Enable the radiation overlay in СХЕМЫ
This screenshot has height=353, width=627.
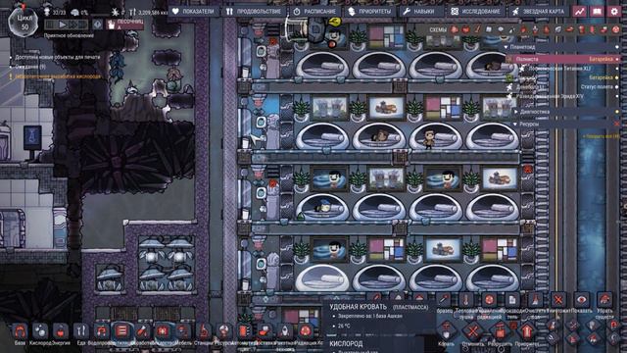616,29
